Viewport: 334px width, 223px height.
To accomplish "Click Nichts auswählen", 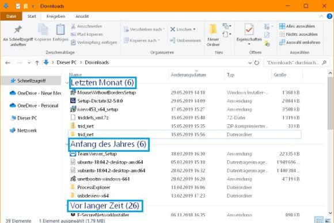I will (x=298, y=34).
